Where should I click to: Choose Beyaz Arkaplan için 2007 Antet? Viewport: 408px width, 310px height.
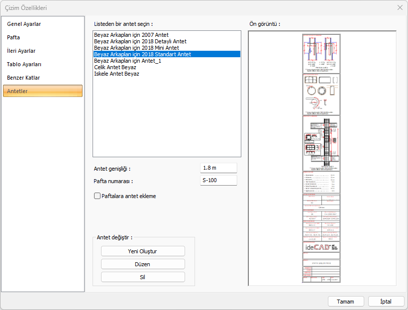tap(131, 35)
